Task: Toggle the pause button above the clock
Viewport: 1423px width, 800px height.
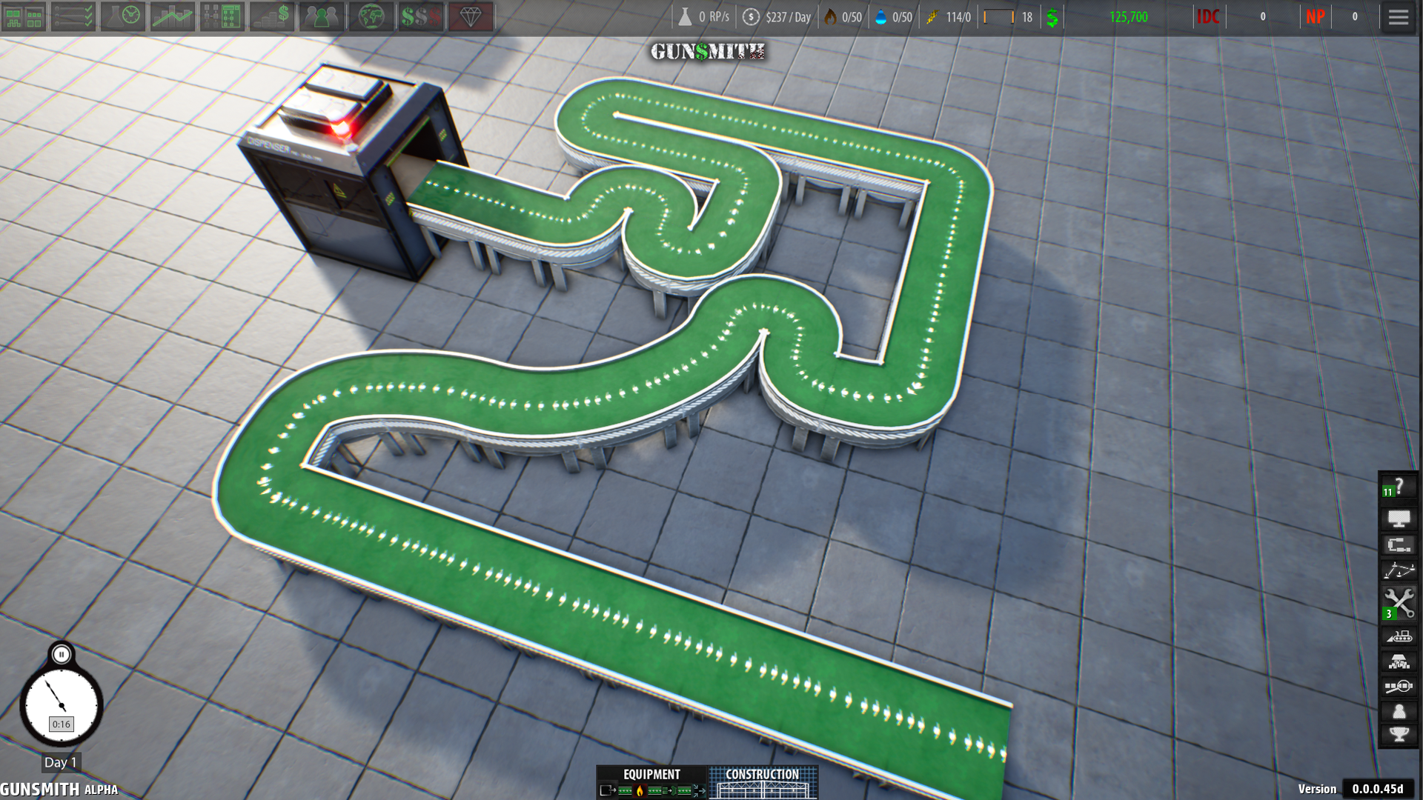Action: (x=62, y=654)
